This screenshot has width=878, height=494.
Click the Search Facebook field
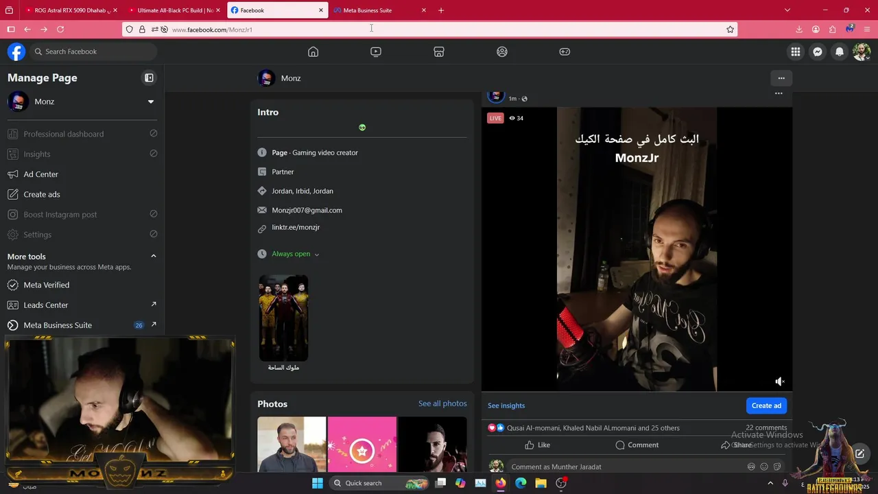coord(93,51)
